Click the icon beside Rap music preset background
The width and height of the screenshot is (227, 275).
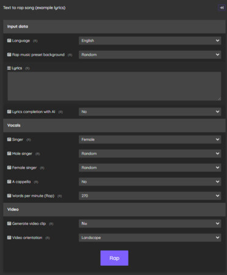9,54
